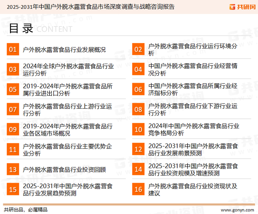258x214 pixels.
Task: Select chapter 2019-2024年所属行业进出口分析
Action: click(x=68, y=89)
